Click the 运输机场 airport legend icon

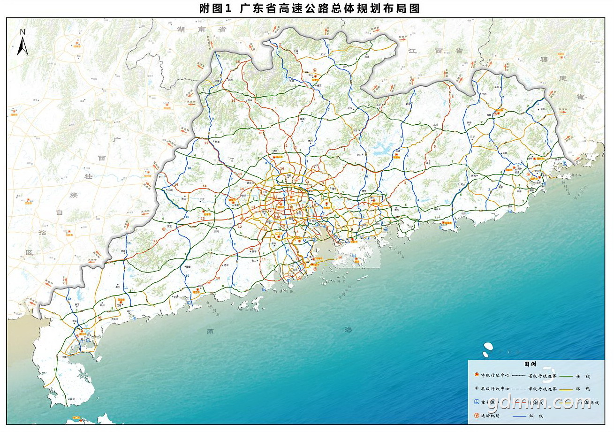click(477, 416)
